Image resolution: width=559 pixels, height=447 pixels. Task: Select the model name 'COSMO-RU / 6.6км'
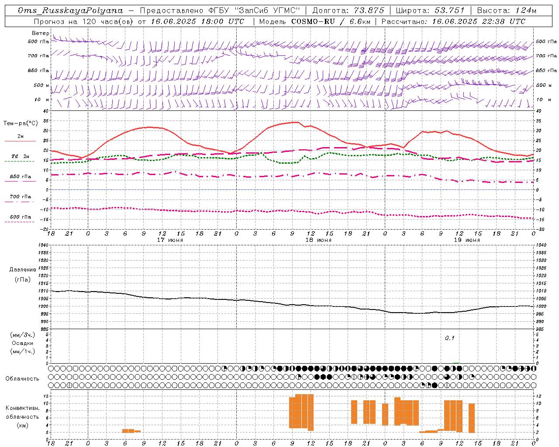331,21
